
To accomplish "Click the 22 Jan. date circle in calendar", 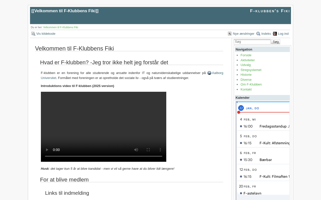I will [x=241, y=108].
